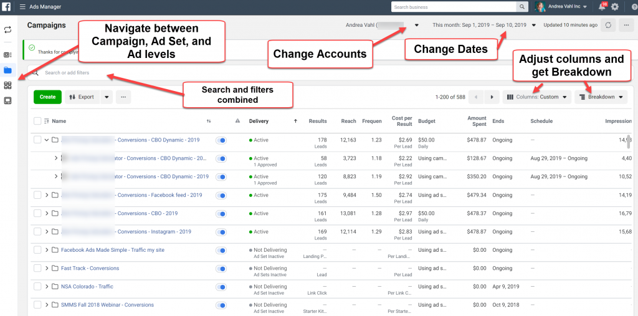Click the search business magnifier button
Image resolution: width=638 pixels, height=316 pixels.
coord(521,7)
